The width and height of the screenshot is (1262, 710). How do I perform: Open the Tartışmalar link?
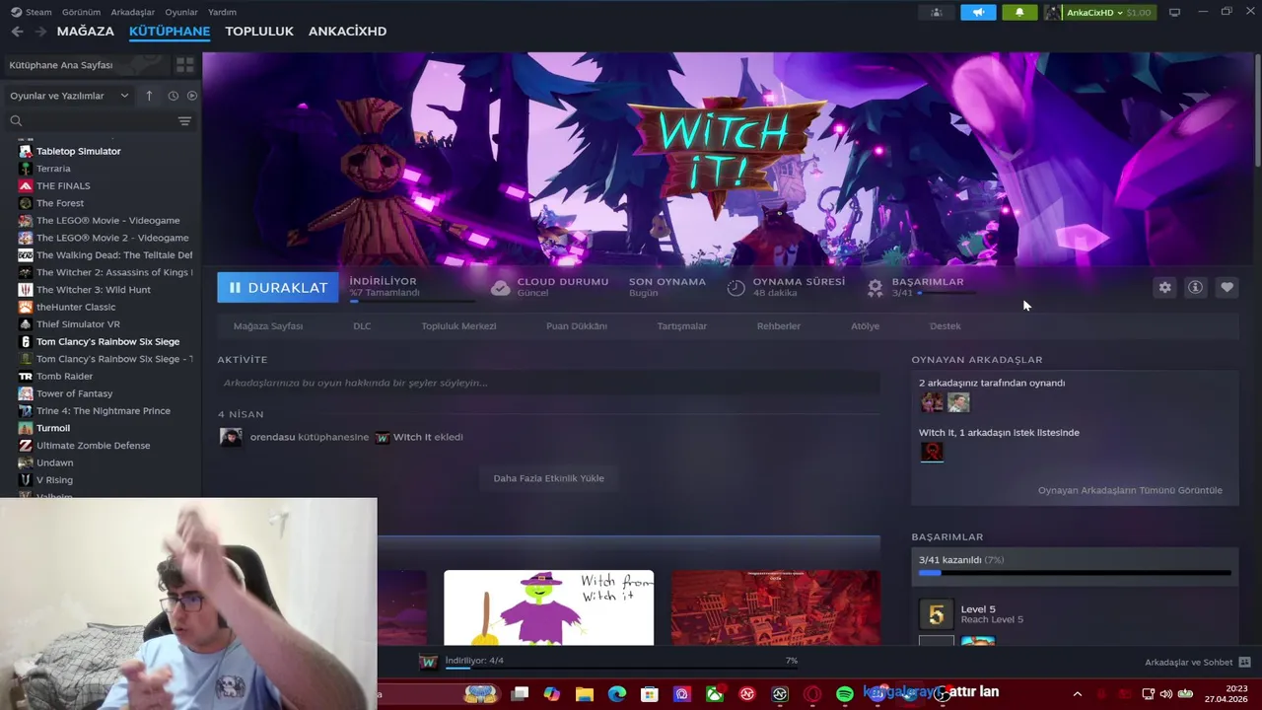pyautogui.click(x=681, y=326)
